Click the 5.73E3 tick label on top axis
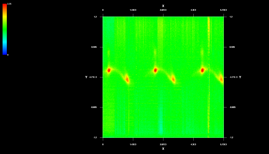 click(x=223, y=10)
